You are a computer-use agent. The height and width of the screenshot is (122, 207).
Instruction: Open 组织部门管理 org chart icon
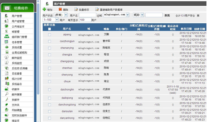point(7,37)
